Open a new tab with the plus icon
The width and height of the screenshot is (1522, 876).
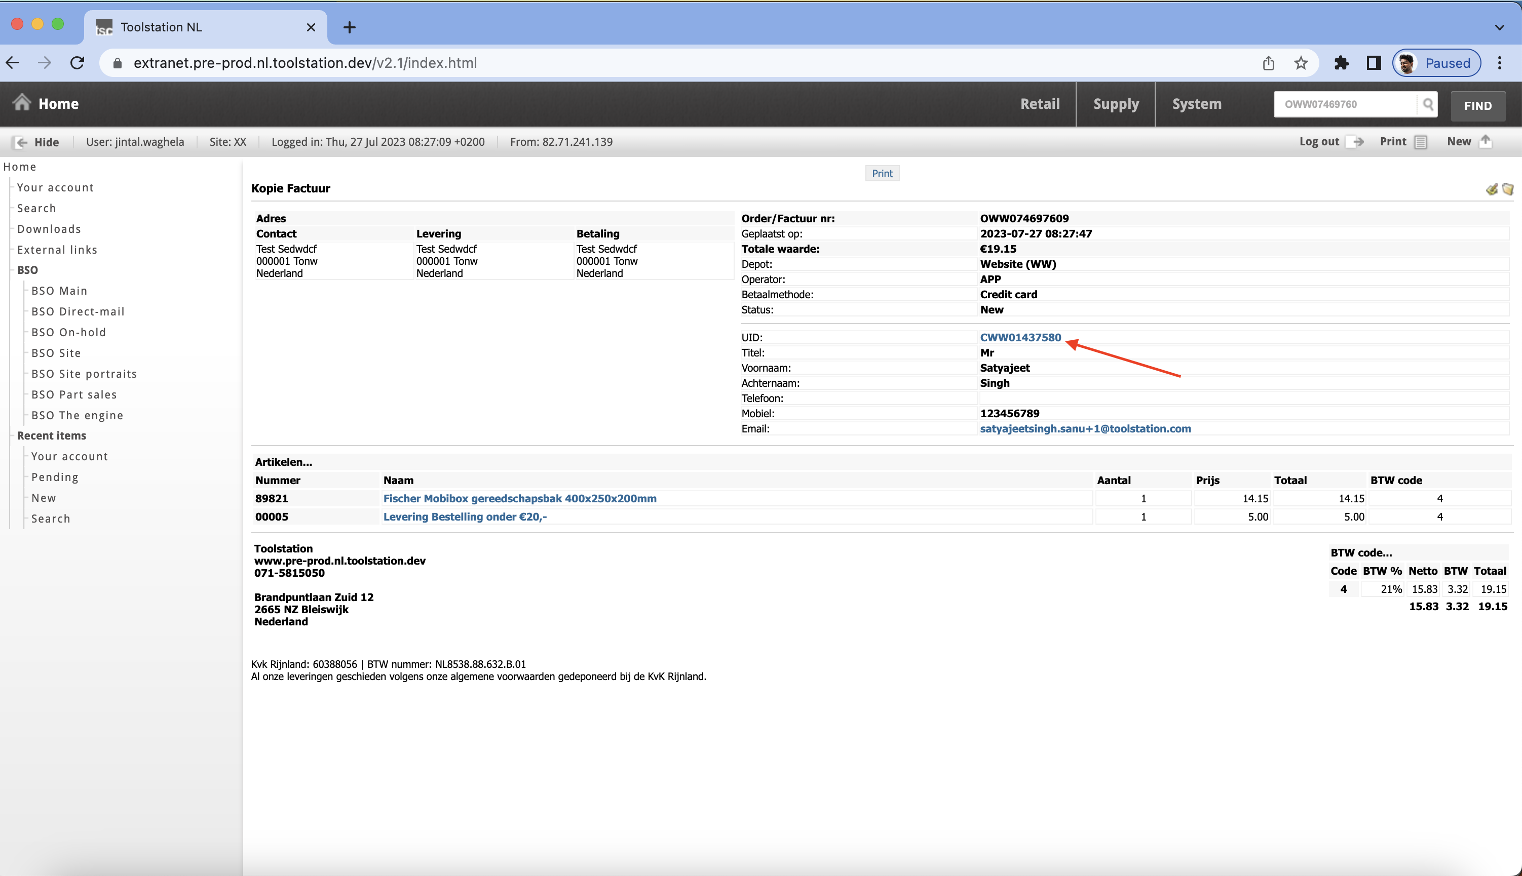[349, 27]
